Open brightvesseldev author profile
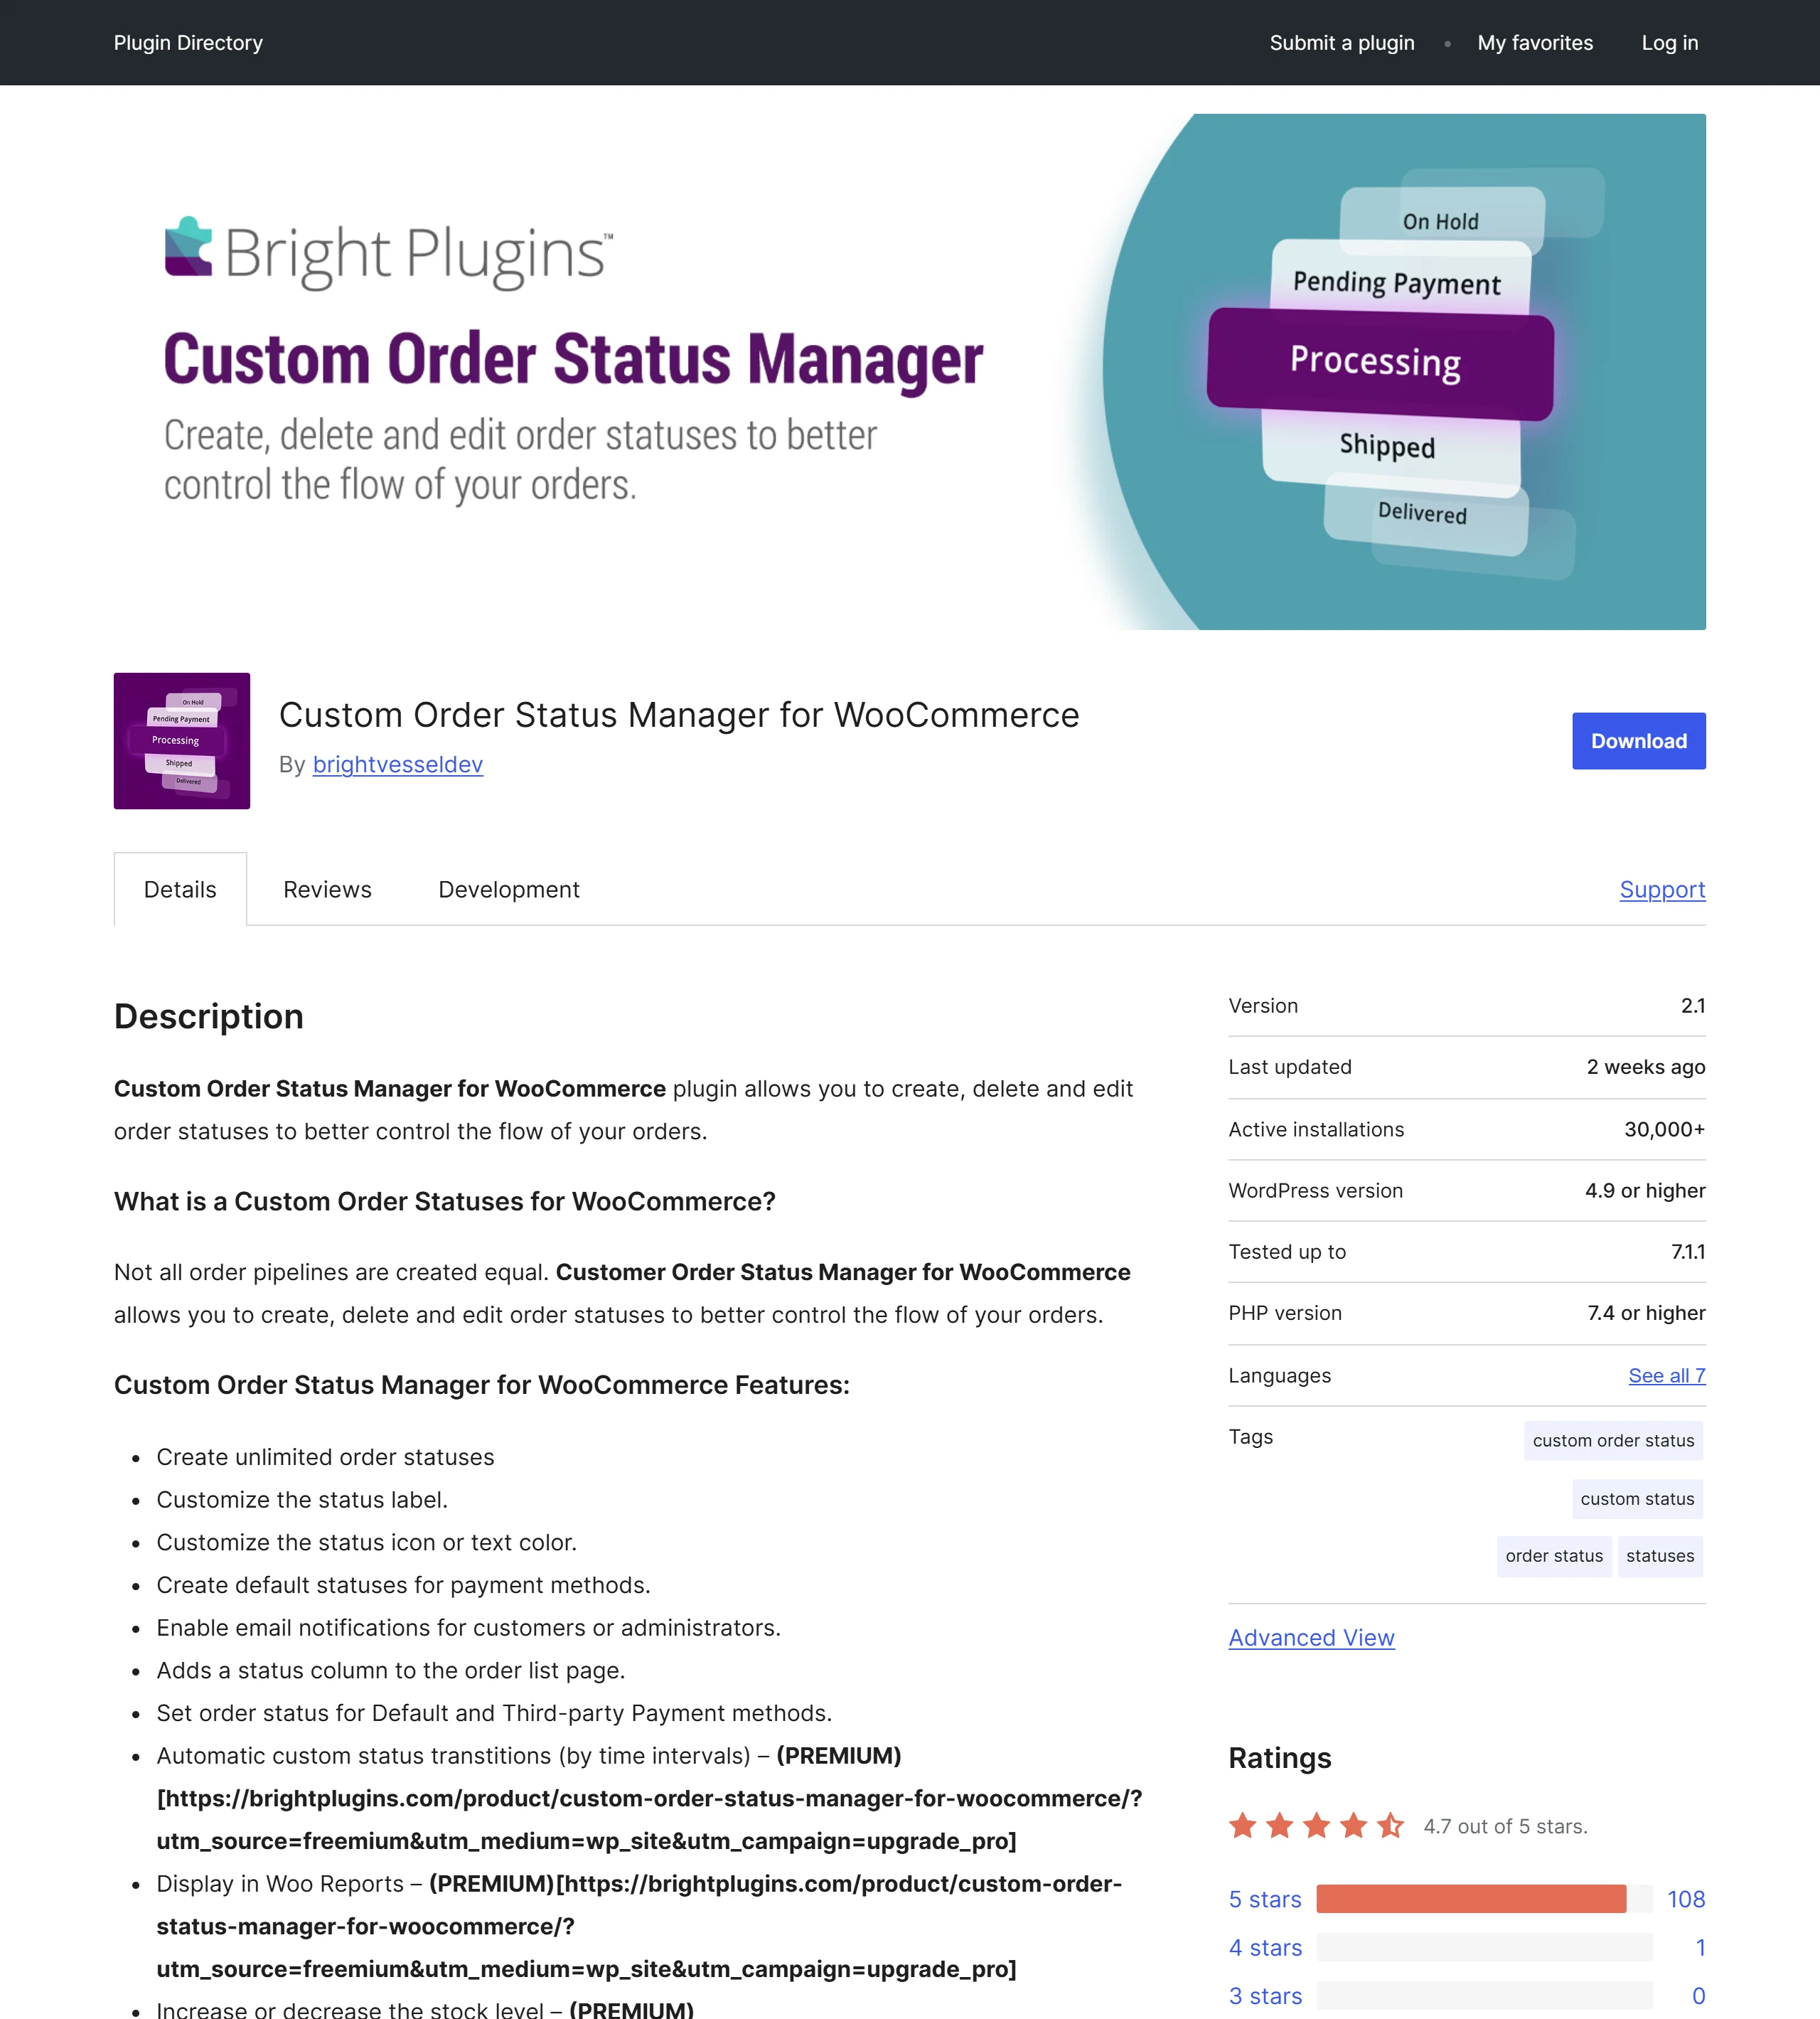This screenshot has width=1820, height=2019. (398, 765)
